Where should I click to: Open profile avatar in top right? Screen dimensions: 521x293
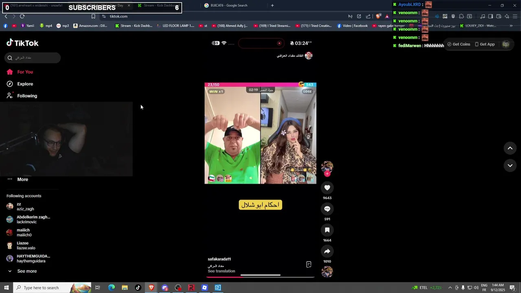tap(506, 44)
